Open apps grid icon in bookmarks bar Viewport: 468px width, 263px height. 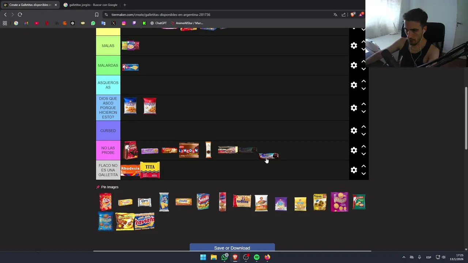(x=5, y=23)
